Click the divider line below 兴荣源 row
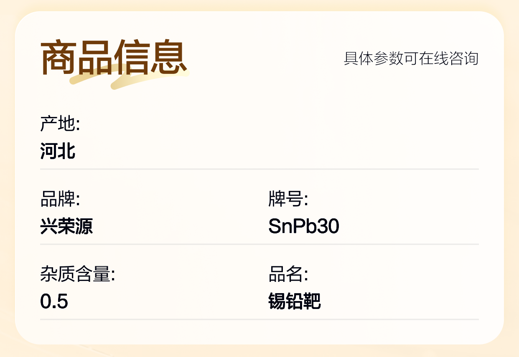The height and width of the screenshot is (357, 519). (259, 244)
